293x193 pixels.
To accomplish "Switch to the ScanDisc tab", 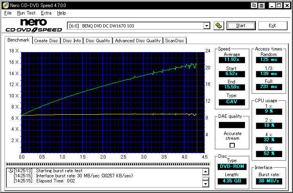I will click(175, 40).
